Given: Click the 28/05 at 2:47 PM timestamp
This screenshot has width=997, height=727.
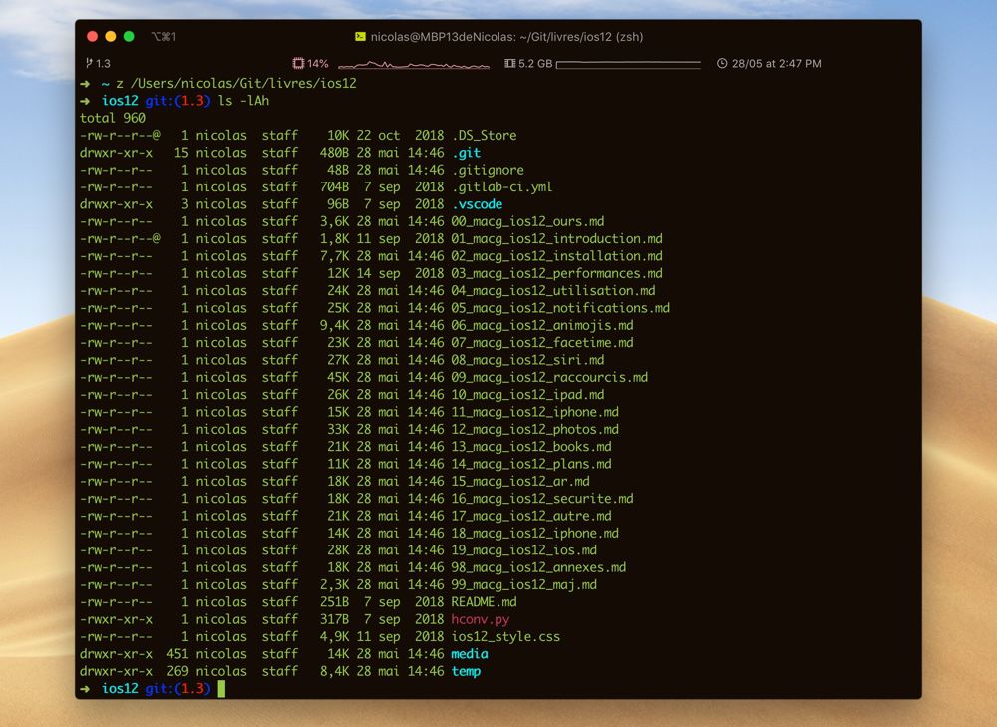Looking at the screenshot, I should 776,63.
